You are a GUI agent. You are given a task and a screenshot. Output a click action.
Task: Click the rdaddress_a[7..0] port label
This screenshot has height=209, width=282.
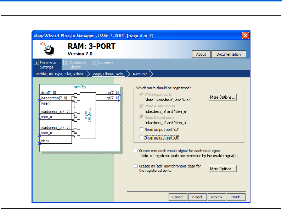pos(55,111)
